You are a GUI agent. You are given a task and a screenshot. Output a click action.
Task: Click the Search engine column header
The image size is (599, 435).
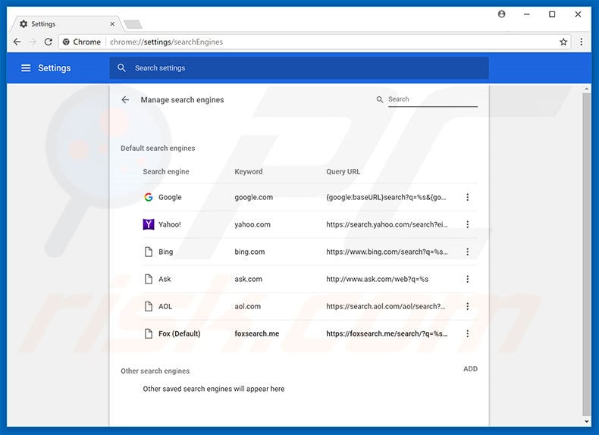coord(166,172)
